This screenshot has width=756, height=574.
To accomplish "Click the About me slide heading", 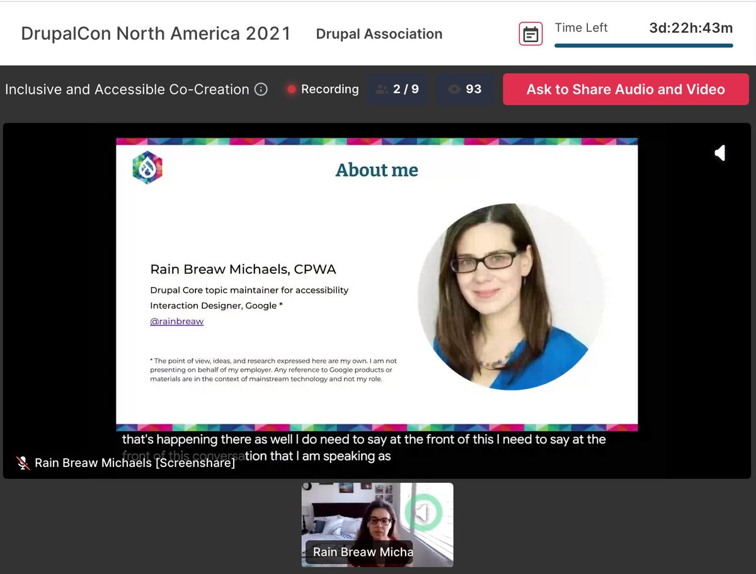I will (x=377, y=170).
